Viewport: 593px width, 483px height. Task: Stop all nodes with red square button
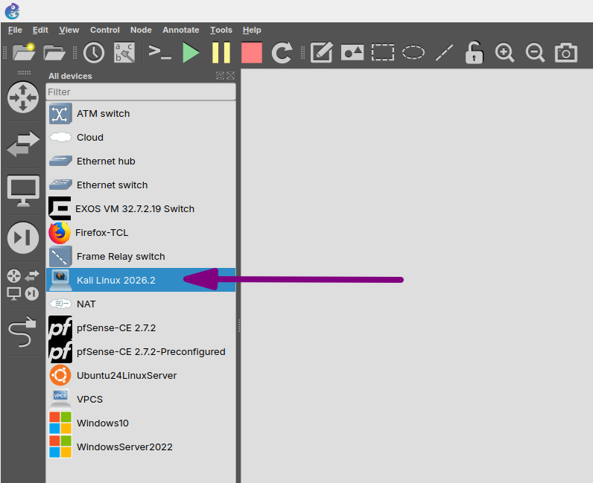pos(252,53)
